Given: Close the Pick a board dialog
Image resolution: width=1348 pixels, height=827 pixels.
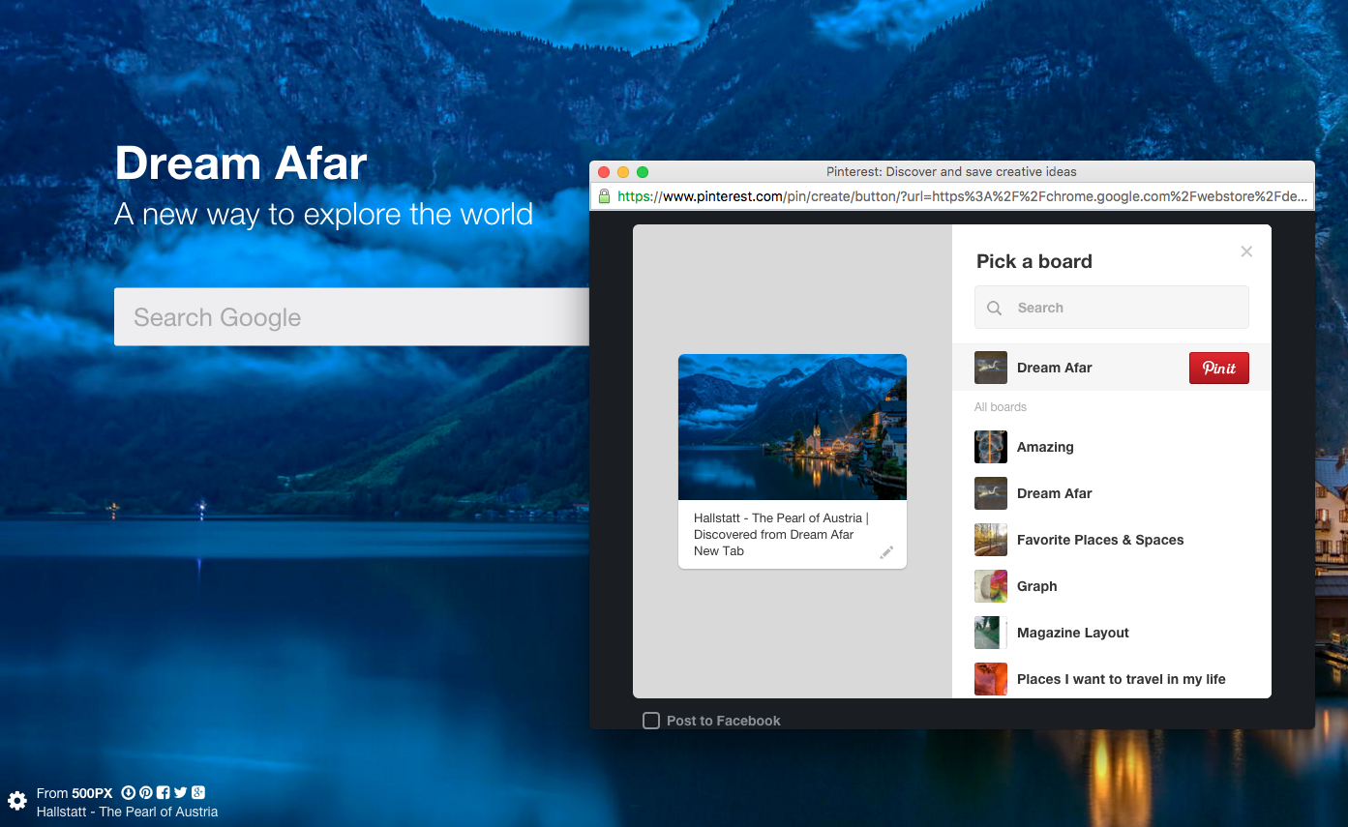Looking at the screenshot, I should 1246,251.
